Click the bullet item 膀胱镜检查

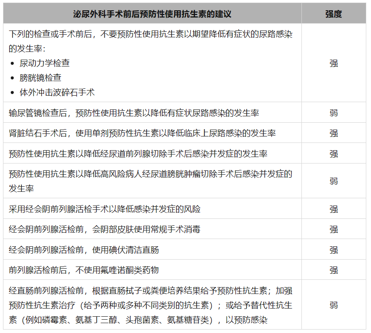[40, 78]
